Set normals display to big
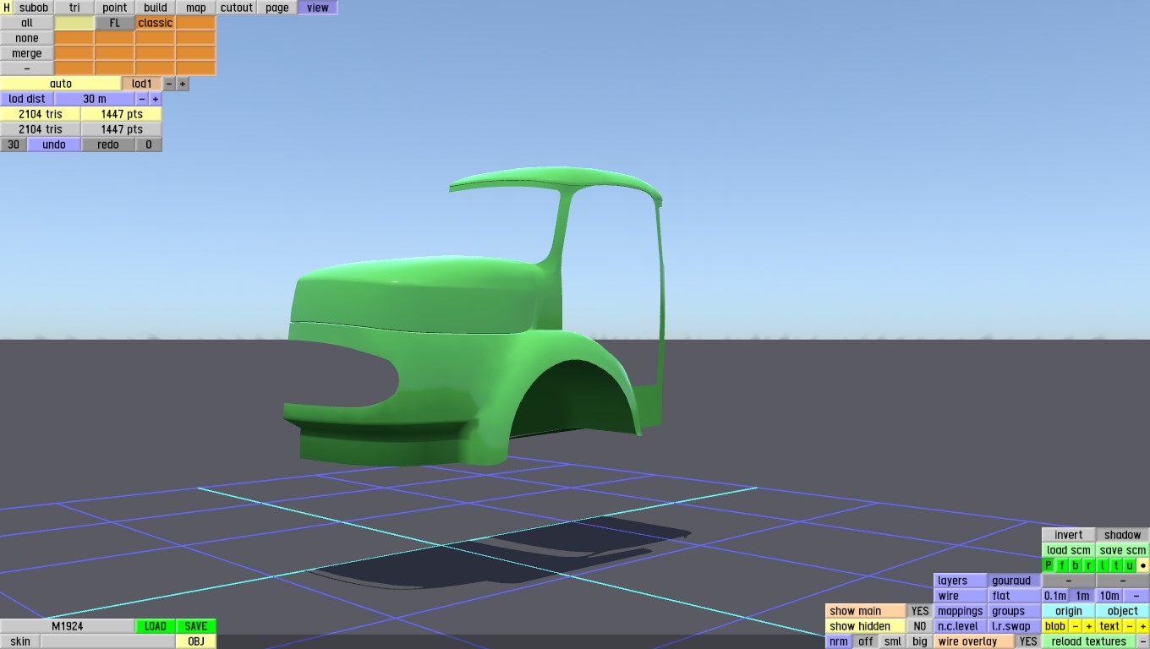 point(920,641)
